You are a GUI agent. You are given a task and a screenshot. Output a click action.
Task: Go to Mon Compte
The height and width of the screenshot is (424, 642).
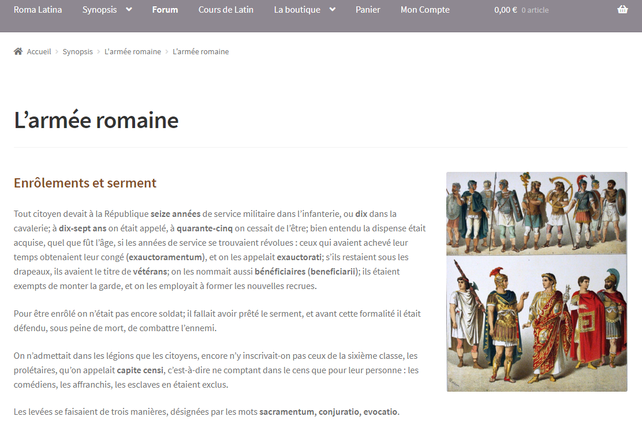tap(425, 10)
